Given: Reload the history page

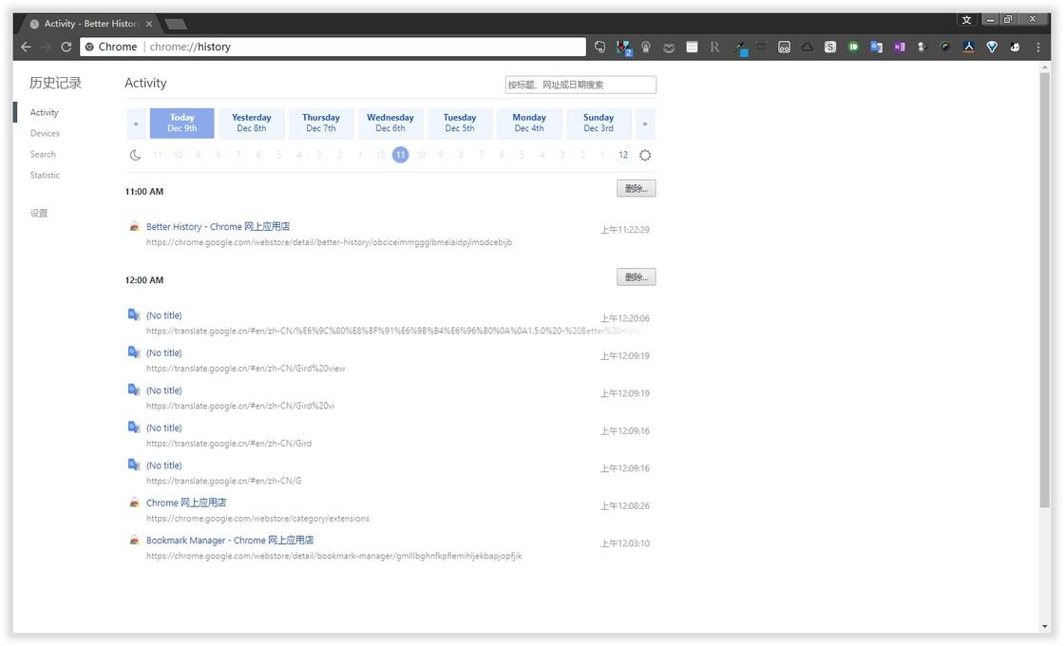Looking at the screenshot, I should point(66,47).
